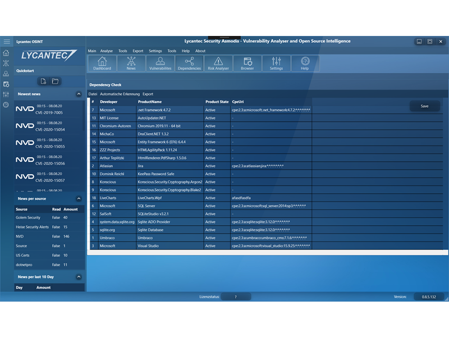The image size is (449, 337).
Task: Open the CVE-2020-15057 NVD news item
Action: (x=49, y=177)
